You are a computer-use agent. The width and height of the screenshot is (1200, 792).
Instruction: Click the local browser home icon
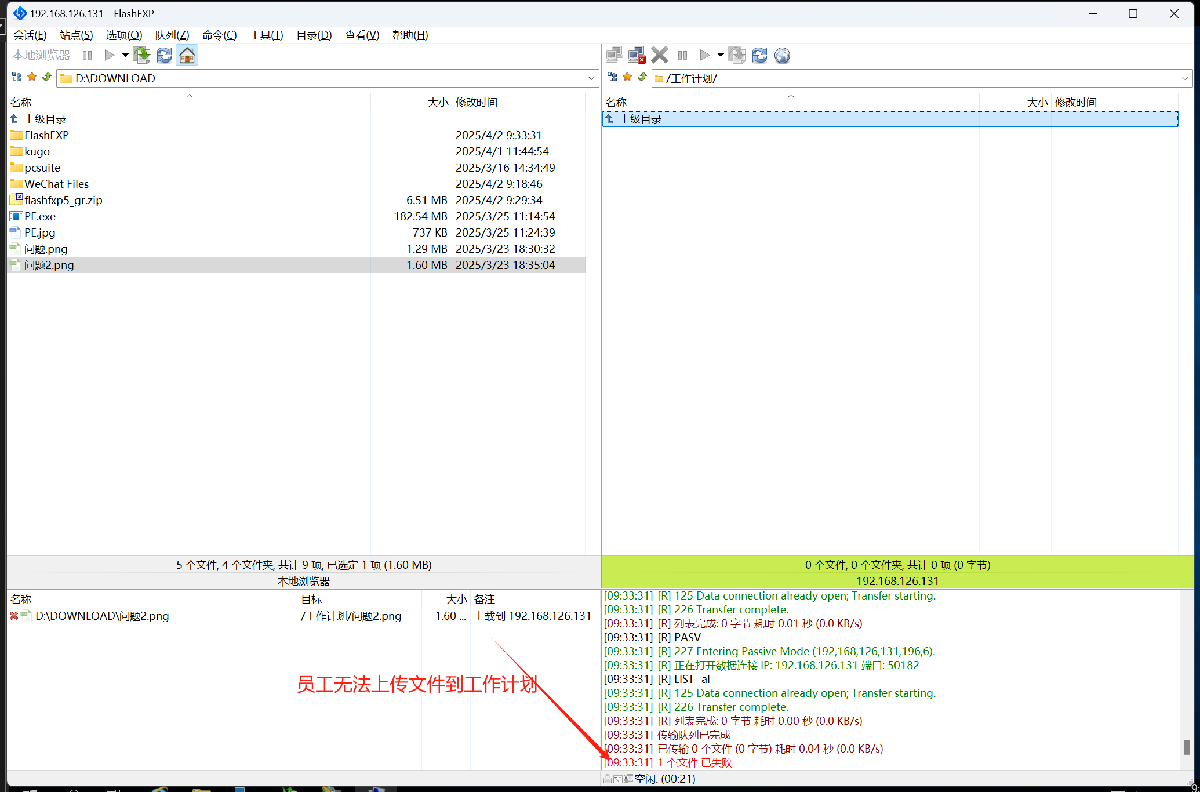187,55
